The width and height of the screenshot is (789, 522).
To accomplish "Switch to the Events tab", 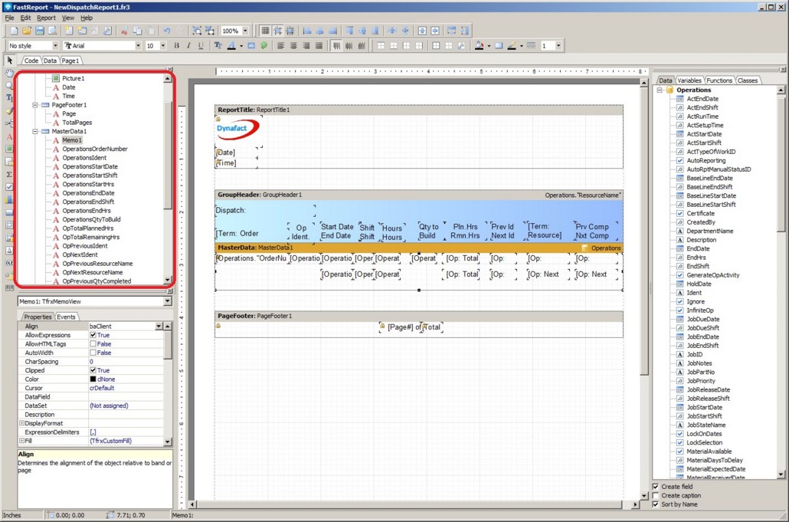I will (66, 317).
